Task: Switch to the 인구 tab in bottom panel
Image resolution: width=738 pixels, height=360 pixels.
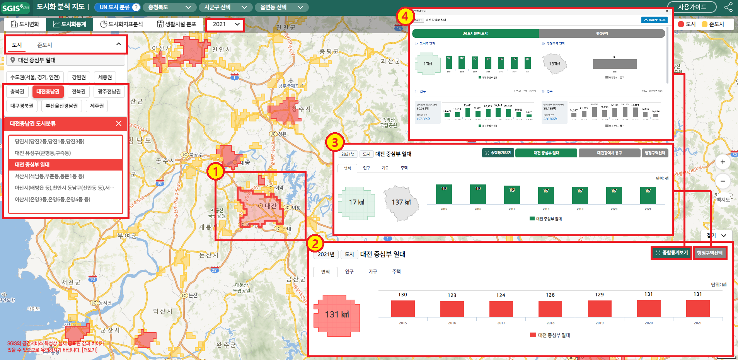Action: (x=349, y=271)
